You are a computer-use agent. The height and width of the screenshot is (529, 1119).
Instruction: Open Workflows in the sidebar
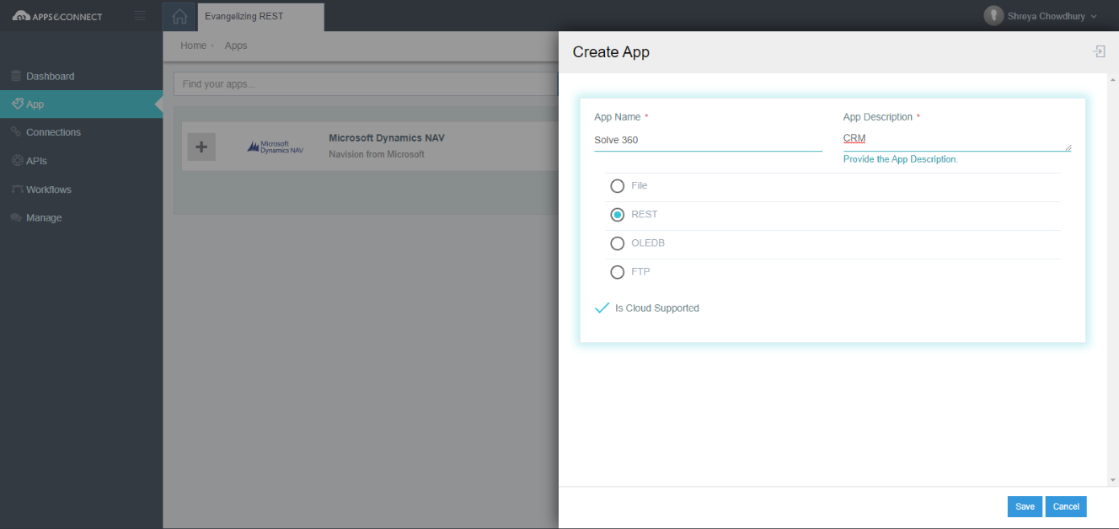click(48, 190)
